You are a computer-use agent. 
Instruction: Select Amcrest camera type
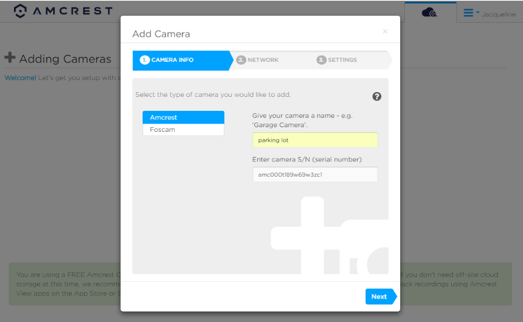(x=183, y=117)
